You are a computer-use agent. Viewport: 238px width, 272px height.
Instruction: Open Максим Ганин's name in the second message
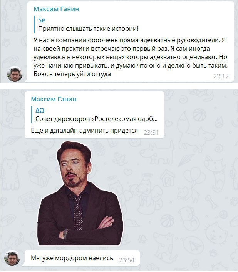click(54, 99)
